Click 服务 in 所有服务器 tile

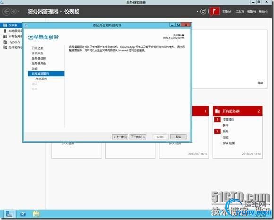[225, 132]
